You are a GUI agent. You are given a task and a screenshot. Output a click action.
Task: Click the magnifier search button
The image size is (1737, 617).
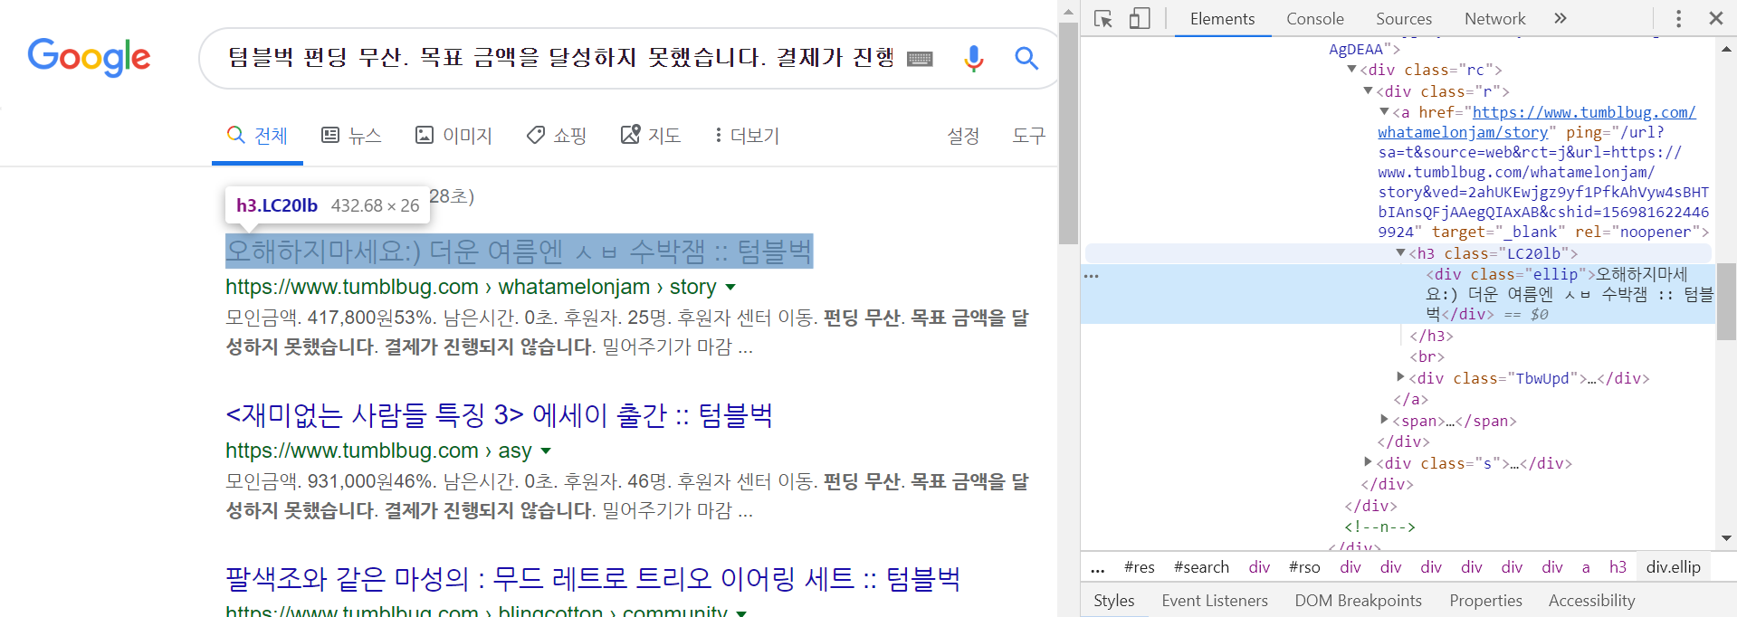coord(1026,58)
